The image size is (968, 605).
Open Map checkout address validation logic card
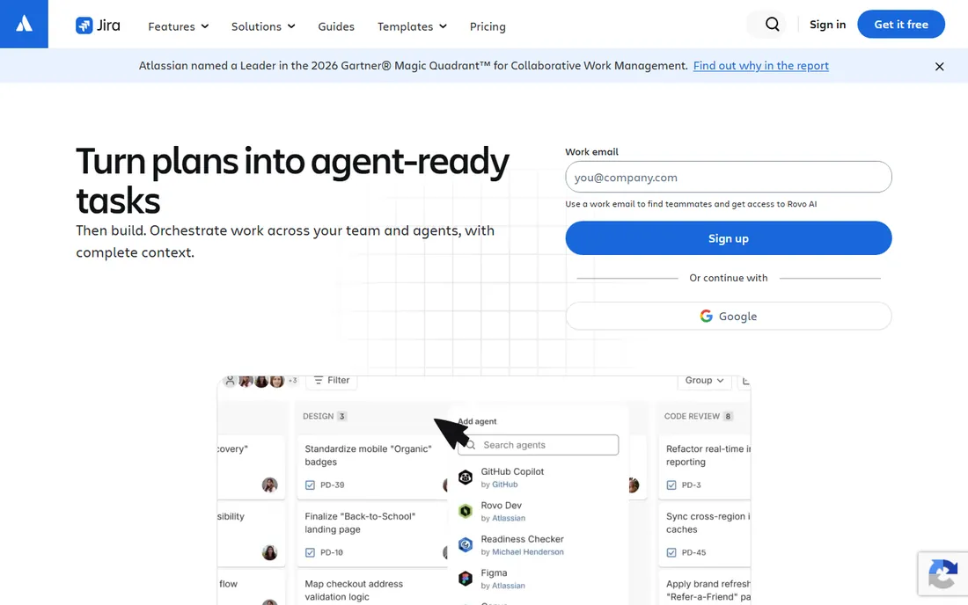point(371,587)
